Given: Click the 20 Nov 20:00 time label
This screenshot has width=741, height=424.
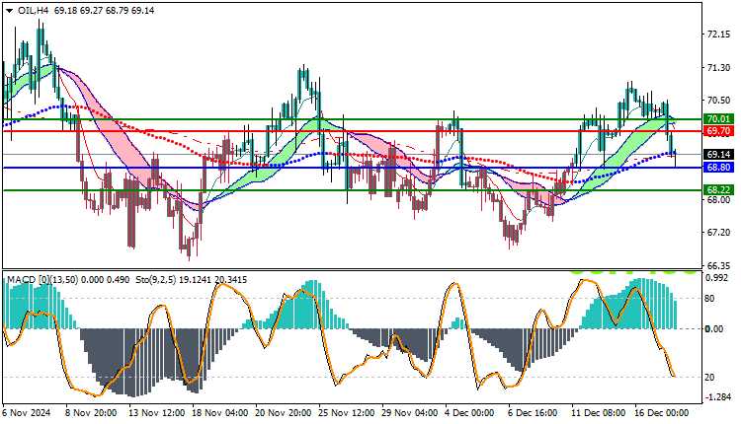Looking at the screenshot, I should 284,413.
